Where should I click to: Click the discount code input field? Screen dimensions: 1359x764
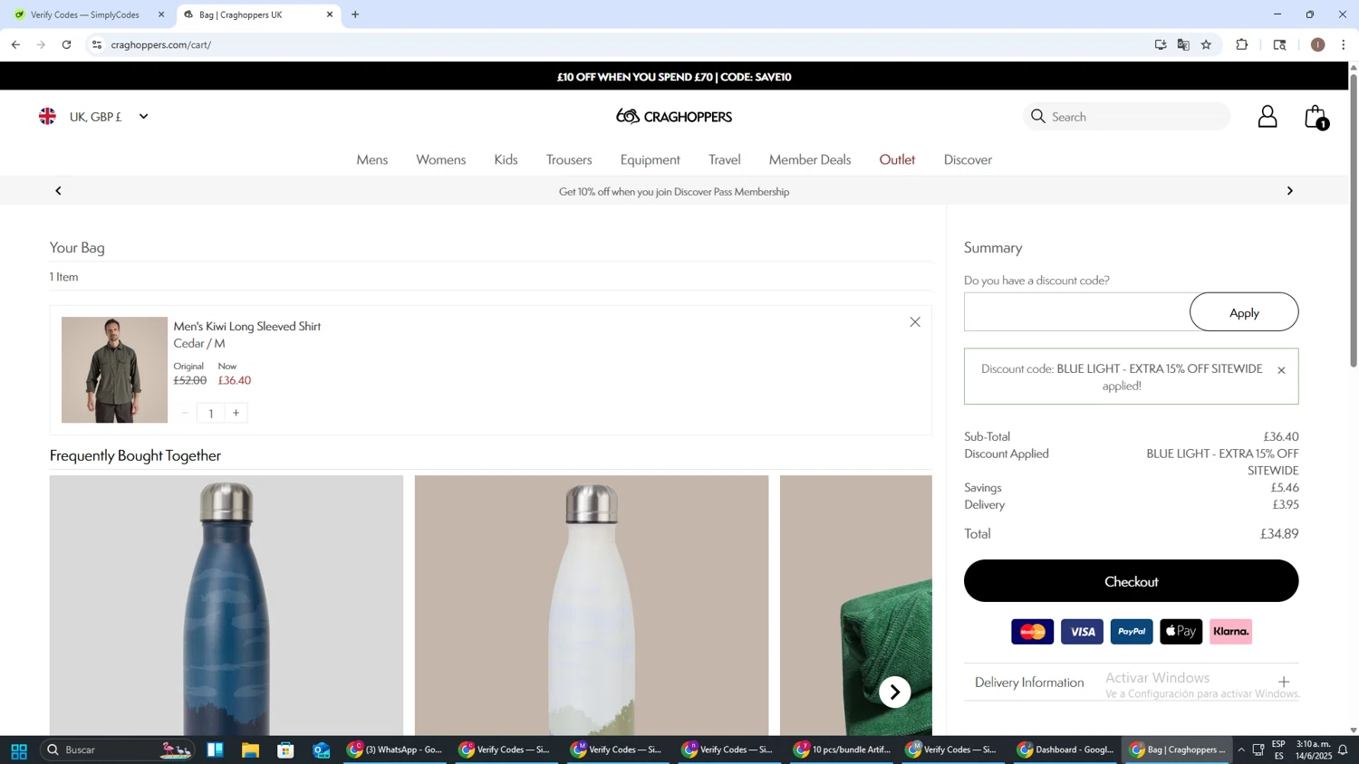click(x=1077, y=312)
